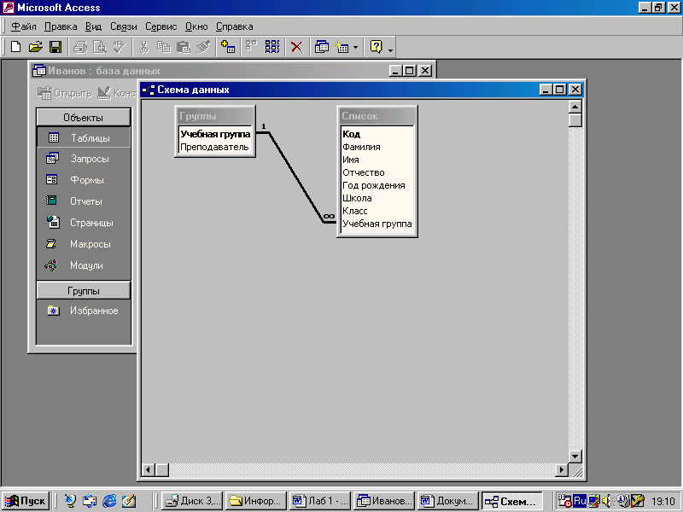683x512 pixels.
Task: Click the Print toolbar icon
Action: point(80,47)
